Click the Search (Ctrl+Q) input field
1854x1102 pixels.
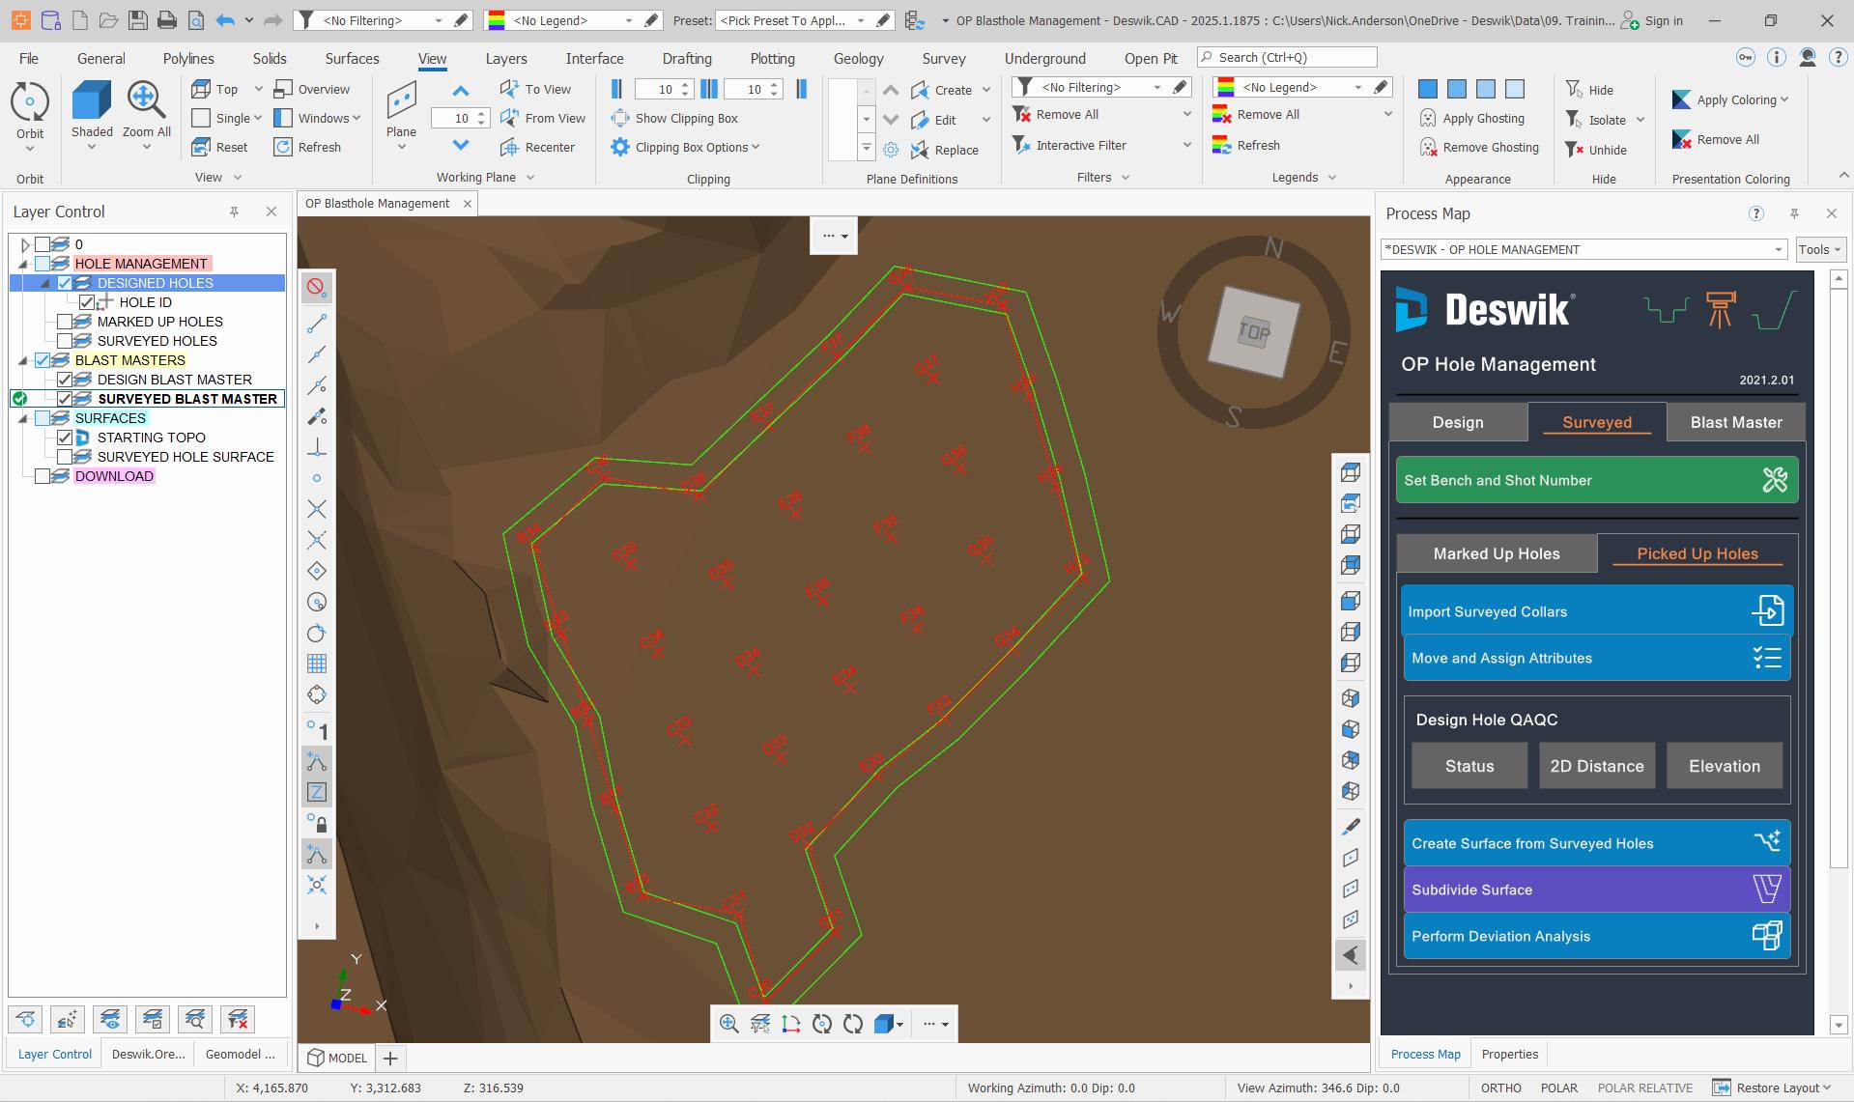(1288, 57)
